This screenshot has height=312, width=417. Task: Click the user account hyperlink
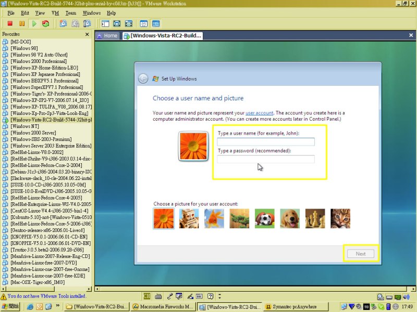259,113
